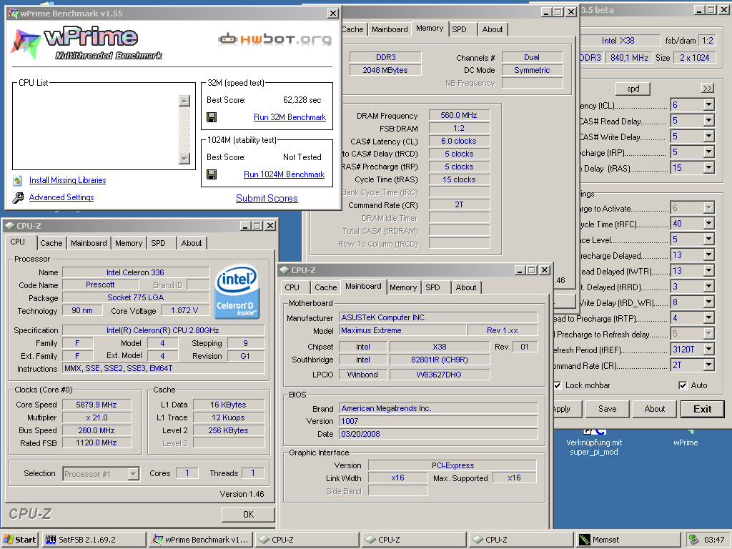Click the Submit Scores link
The height and width of the screenshot is (549, 732).
267,199
